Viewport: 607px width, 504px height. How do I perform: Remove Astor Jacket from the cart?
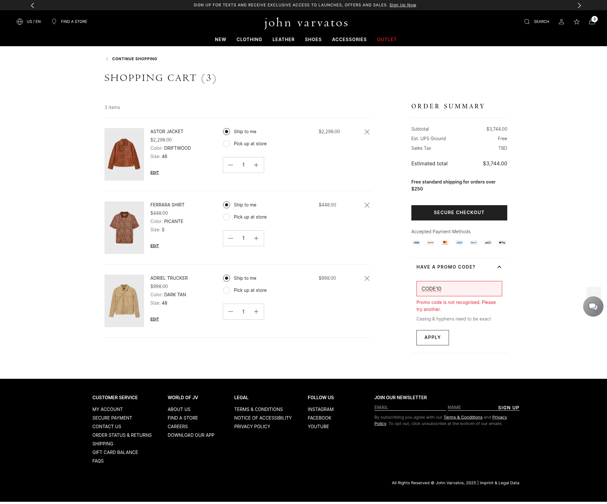[367, 132]
